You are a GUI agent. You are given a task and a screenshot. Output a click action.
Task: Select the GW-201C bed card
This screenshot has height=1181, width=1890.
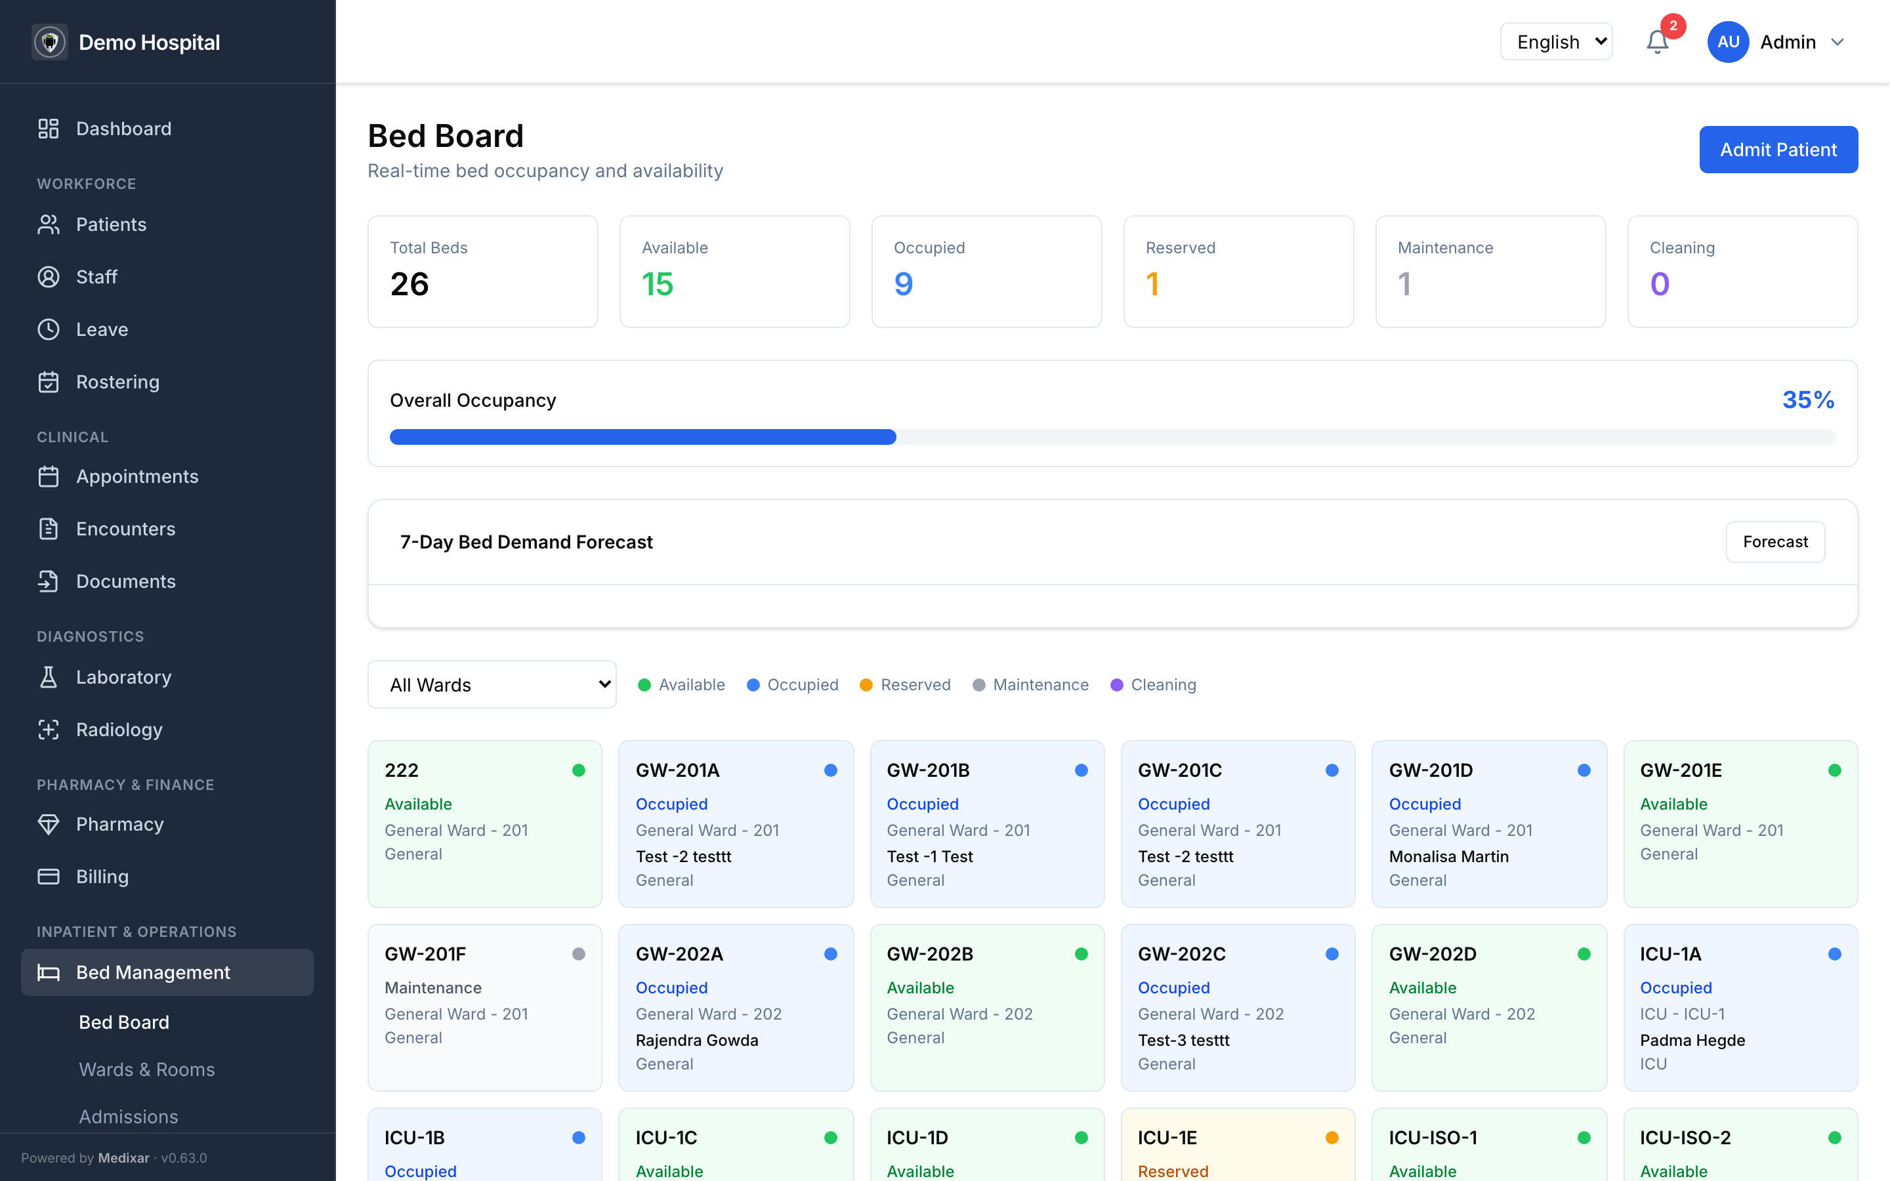click(1238, 824)
